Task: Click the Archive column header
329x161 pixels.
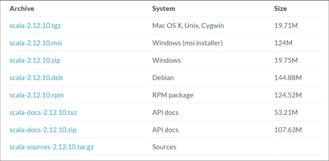Action: pyautogui.click(x=22, y=9)
